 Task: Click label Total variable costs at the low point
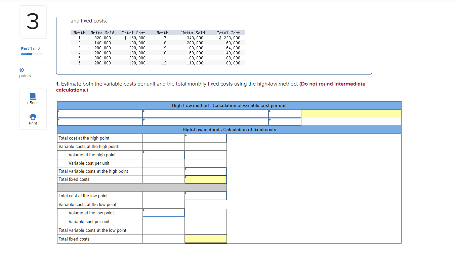tap(92, 230)
